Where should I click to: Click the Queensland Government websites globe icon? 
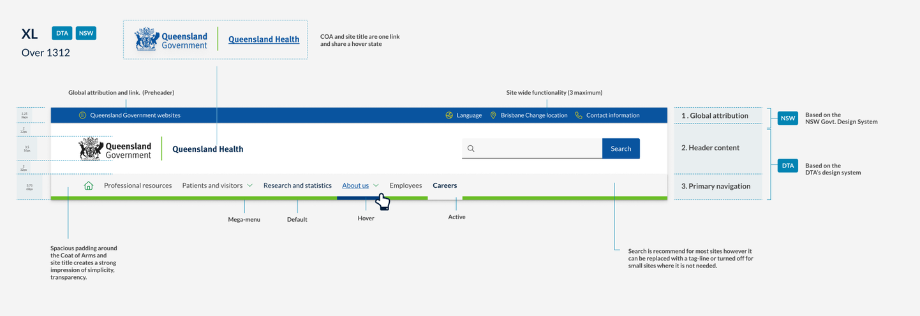[x=82, y=115]
